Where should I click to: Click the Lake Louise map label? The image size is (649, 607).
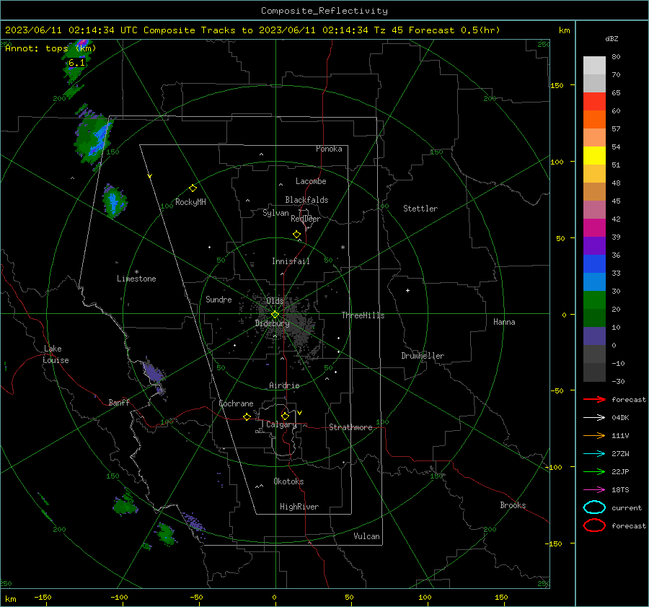(56, 354)
